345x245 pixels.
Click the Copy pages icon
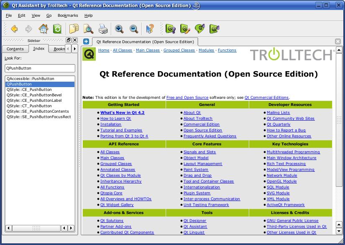pyautogui.click(x=74, y=29)
